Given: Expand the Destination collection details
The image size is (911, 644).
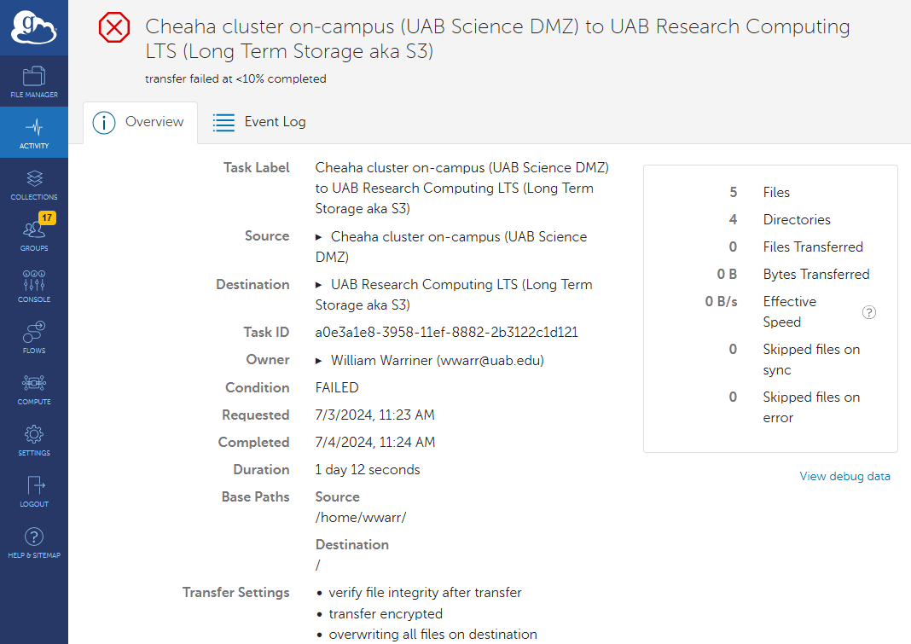Looking at the screenshot, I should [x=319, y=285].
